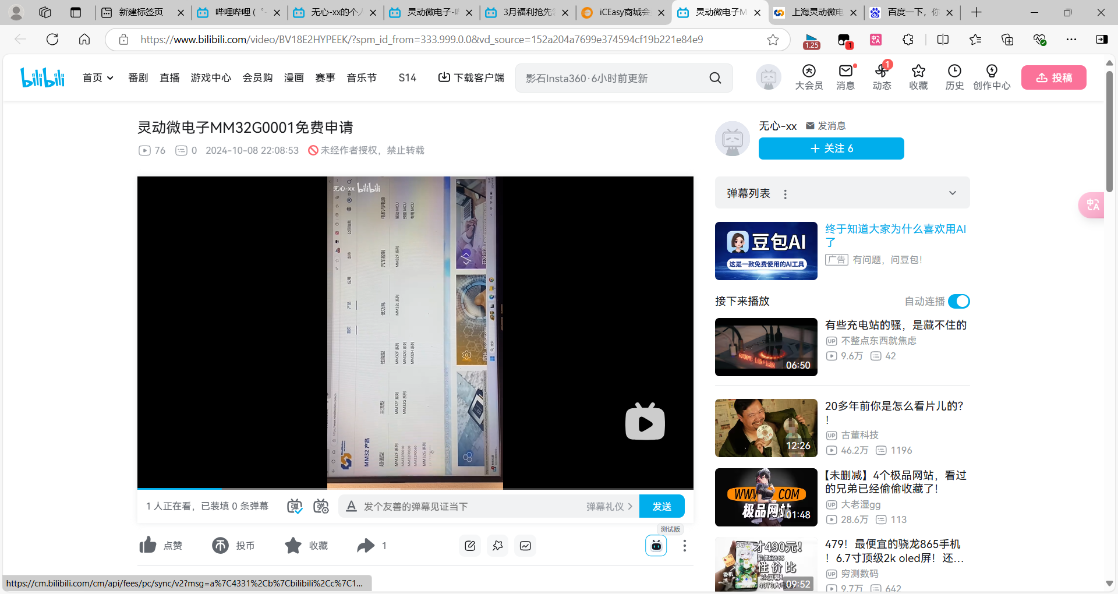
Task: Open the homepage dropdown in navigation
Action: 98,78
